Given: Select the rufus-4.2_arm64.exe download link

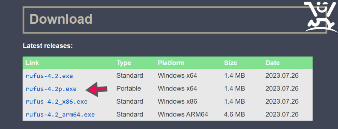Looking at the screenshot, I should (x=60, y=115).
